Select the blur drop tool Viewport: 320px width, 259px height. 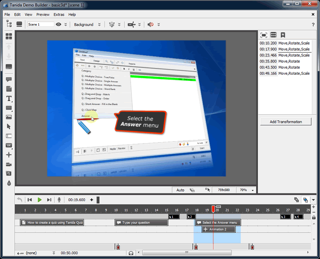(9, 183)
